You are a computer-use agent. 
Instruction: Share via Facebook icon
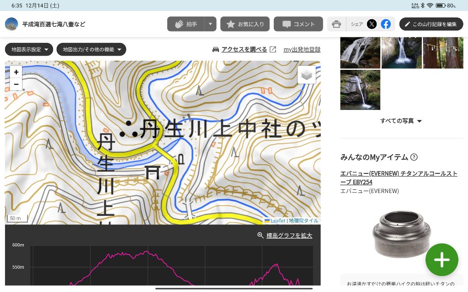pyautogui.click(x=386, y=24)
